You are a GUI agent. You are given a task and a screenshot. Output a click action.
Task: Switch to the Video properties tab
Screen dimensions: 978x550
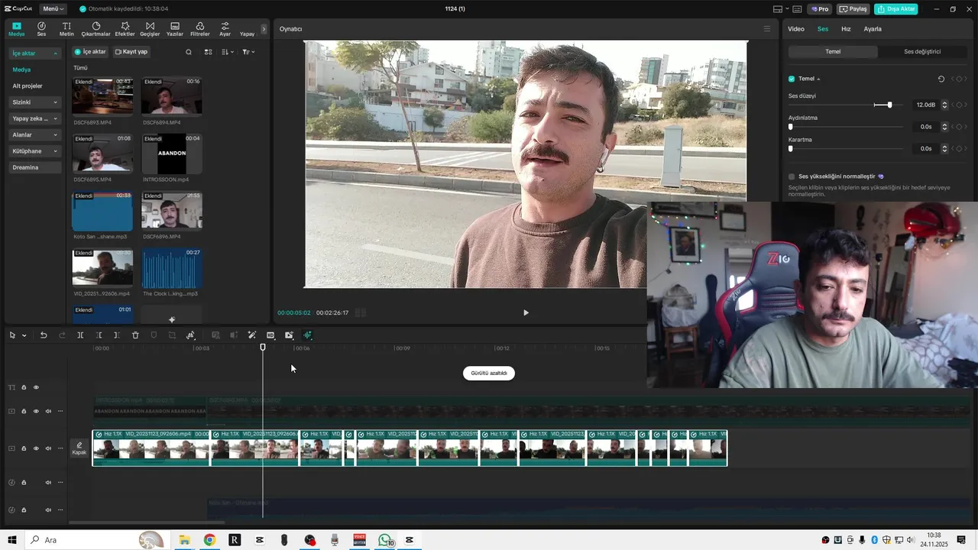click(x=796, y=29)
